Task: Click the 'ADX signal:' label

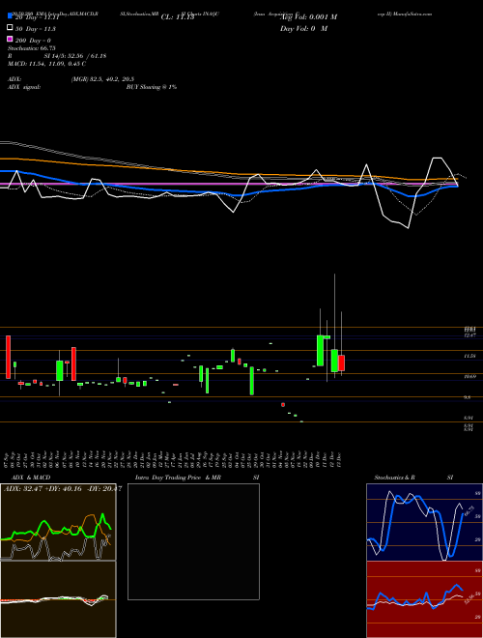Action: pos(24,87)
